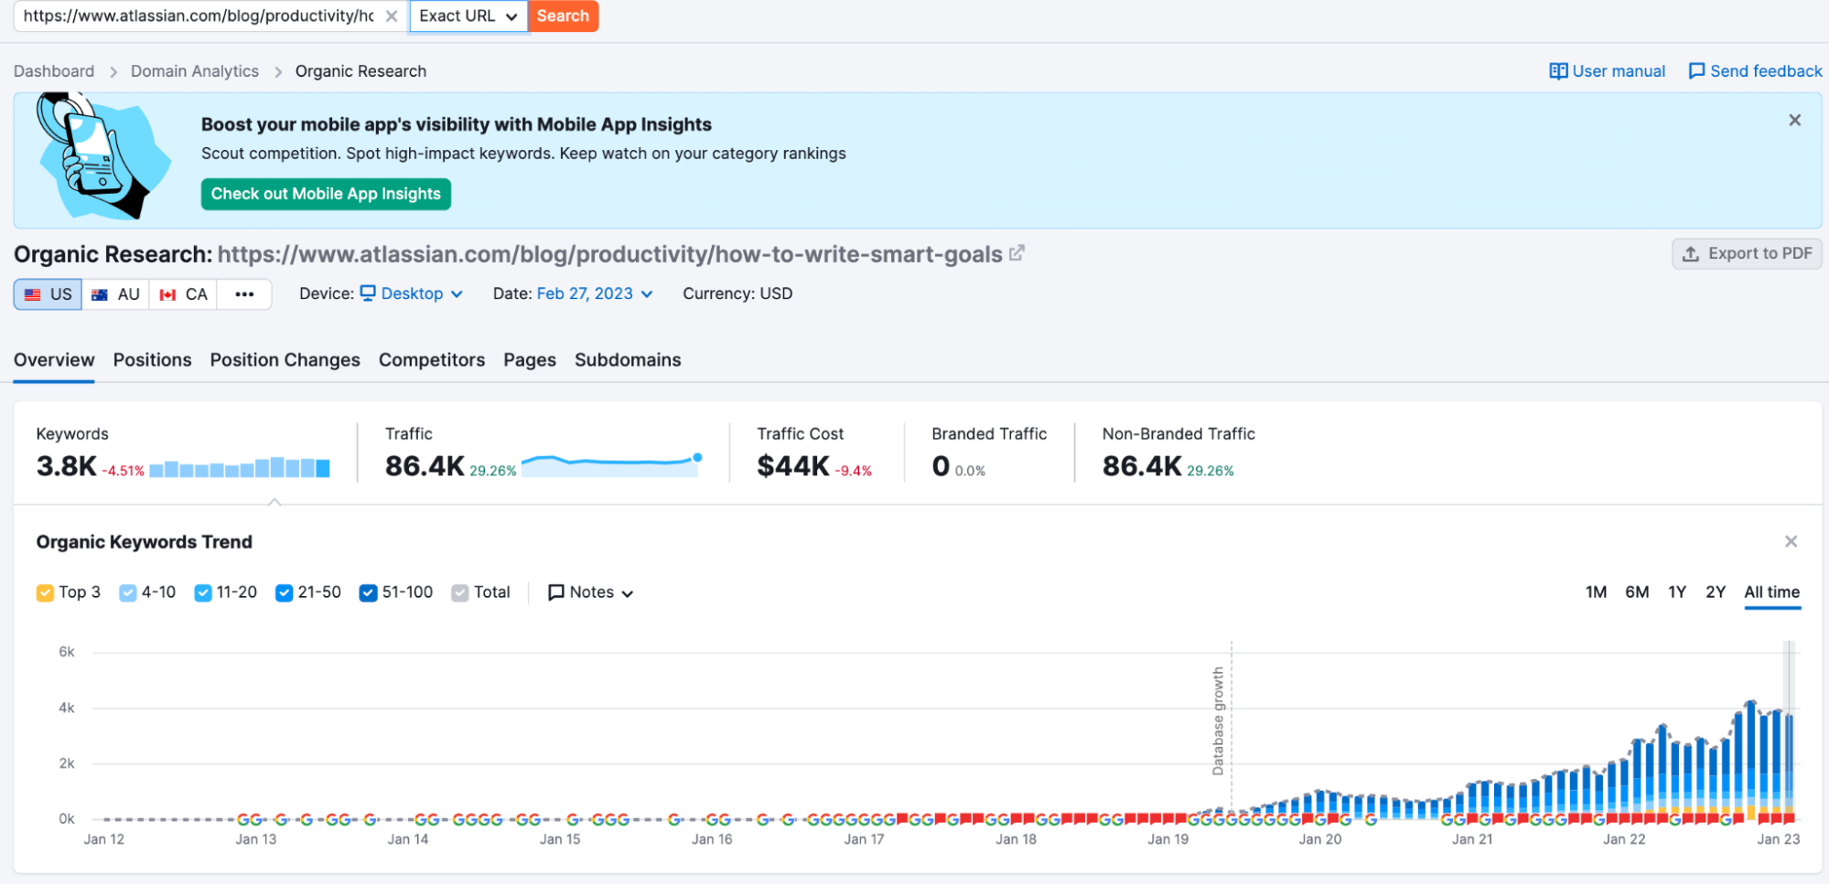Click the Branded Traffic 0 value
This screenshot has height=885, width=1829.
pyautogui.click(x=941, y=466)
